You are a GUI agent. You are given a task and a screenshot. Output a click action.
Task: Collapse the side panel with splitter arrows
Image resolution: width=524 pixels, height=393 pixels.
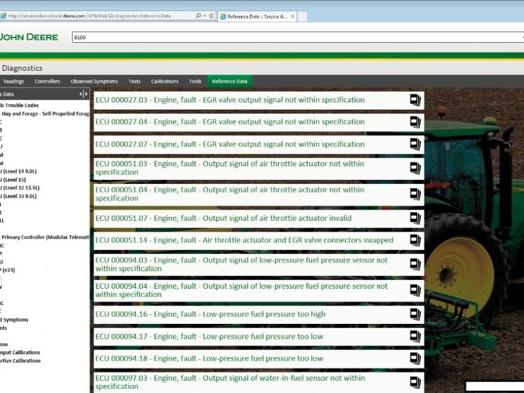(x=83, y=94)
